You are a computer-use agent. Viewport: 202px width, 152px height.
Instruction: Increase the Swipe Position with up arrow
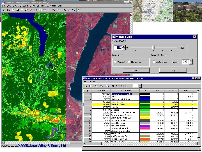123,46
